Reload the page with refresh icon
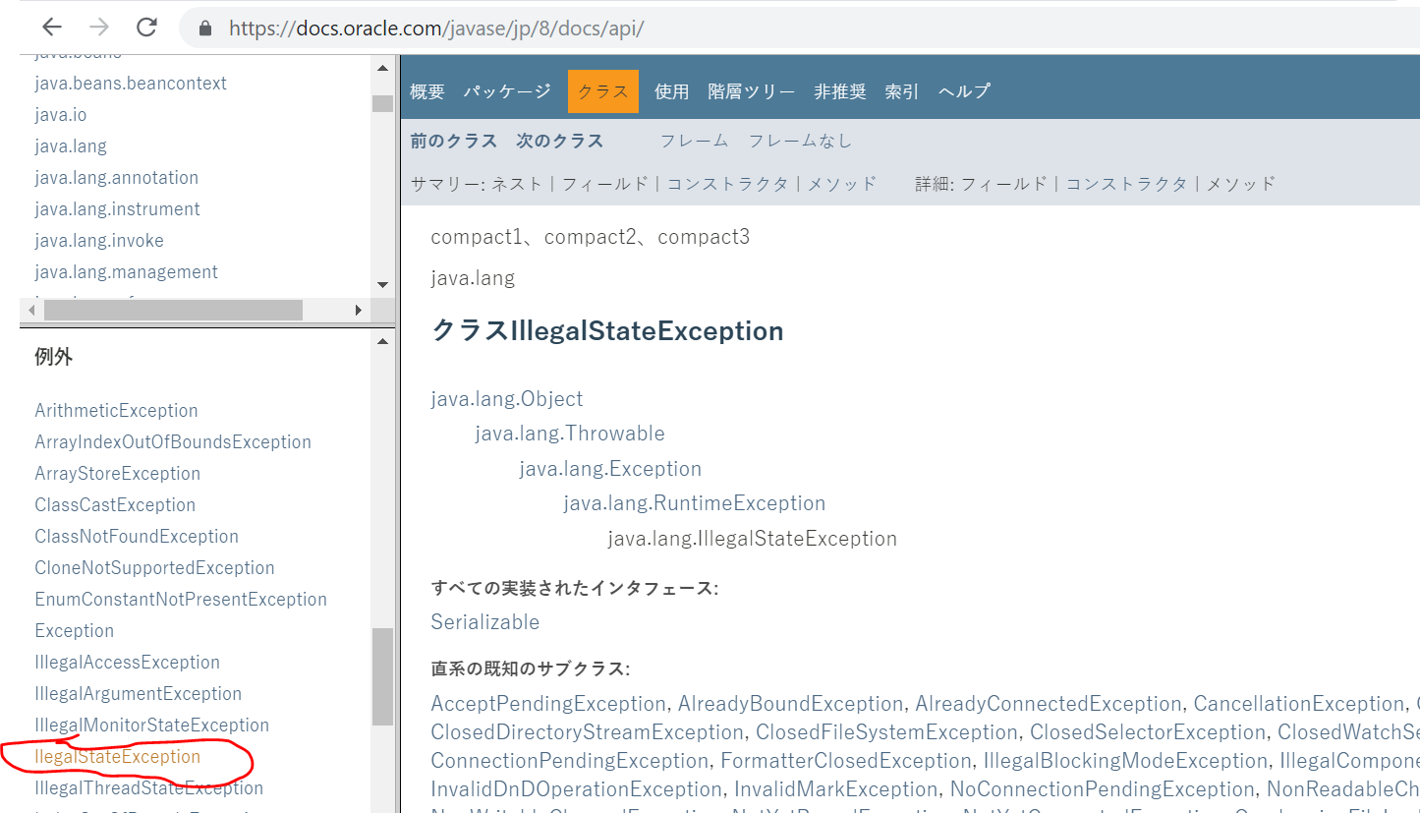Viewport: 1420px width, 813px height. point(146,28)
